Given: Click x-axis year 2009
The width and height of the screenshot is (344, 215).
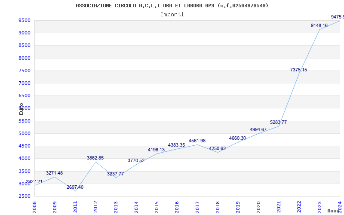Looking at the screenshot, I should tap(55, 207).
